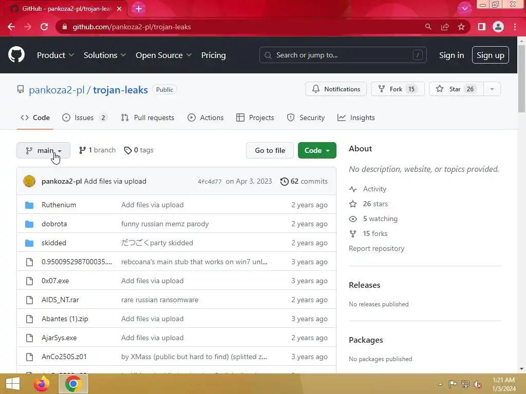Open the Star lists dropdown arrow
The image size is (526, 394).
coord(492,89)
